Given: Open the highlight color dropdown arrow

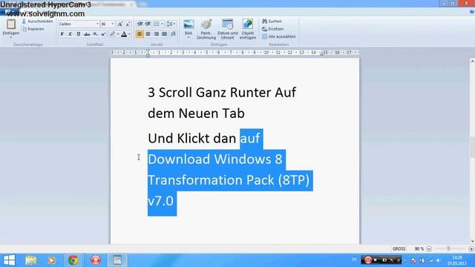Looking at the screenshot, I should click(x=117, y=34).
